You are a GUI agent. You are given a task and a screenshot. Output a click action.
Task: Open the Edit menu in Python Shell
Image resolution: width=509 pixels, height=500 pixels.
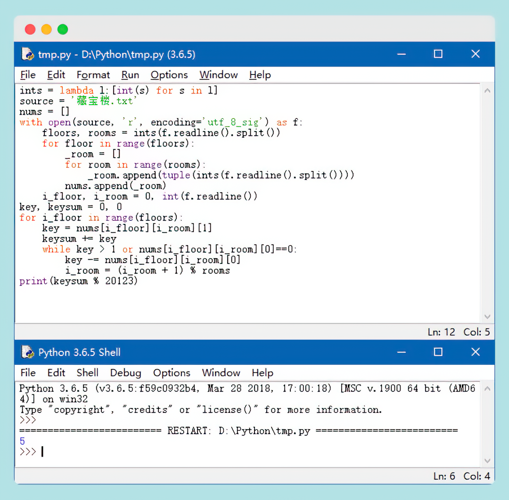click(56, 373)
